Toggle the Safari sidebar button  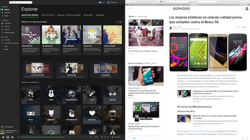coord(134,2)
